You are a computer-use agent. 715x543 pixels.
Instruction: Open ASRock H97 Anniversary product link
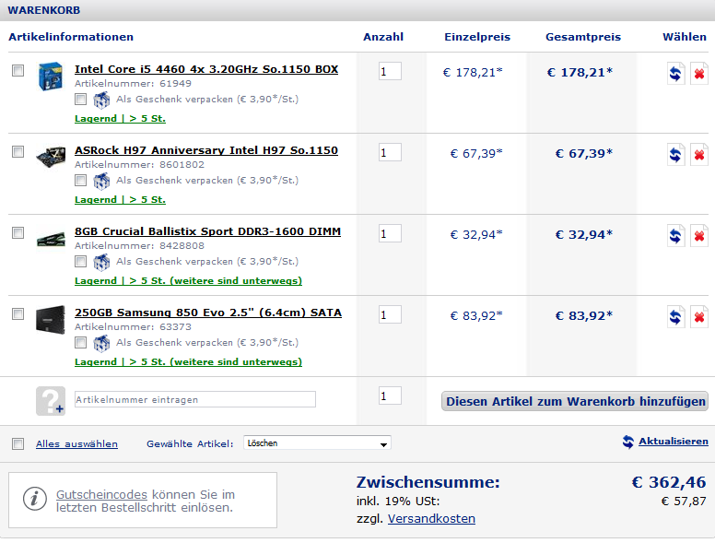tap(206, 150)
